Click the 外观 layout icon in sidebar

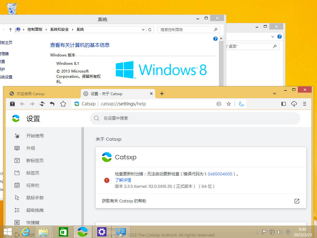(17, 148)
